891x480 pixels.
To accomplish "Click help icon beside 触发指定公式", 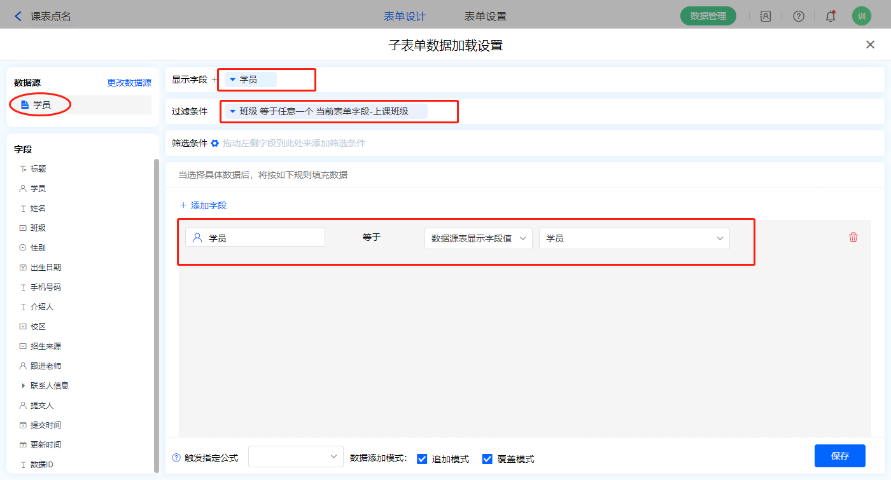I will (176, 458).
